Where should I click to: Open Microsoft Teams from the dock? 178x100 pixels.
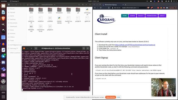tap(3, 69)
